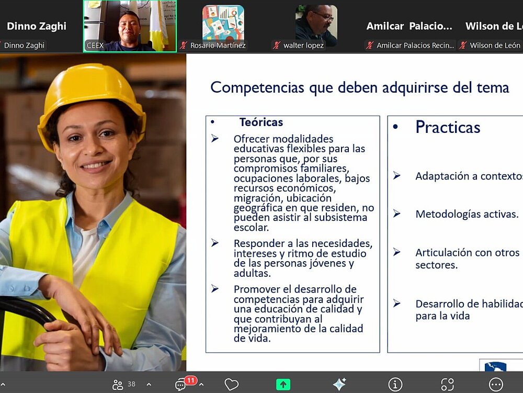Open the AI Companion sparkle icon
Viewport: 523px width, 393px height.
(x=339, y=385)
